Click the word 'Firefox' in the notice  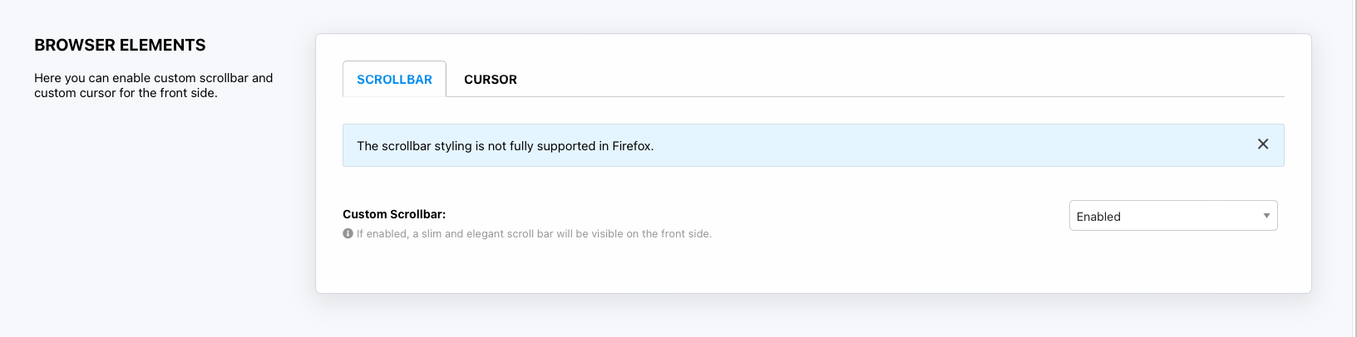click(632, 146)
